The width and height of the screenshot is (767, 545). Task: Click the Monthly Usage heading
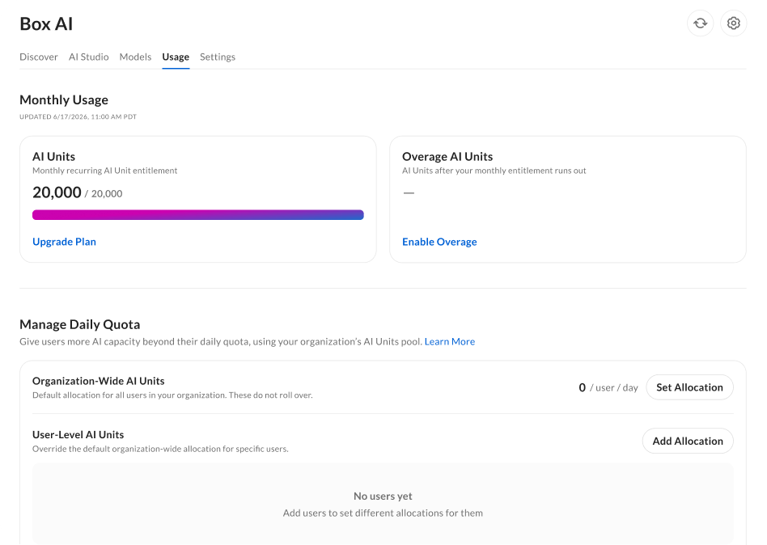coord(64,99)
